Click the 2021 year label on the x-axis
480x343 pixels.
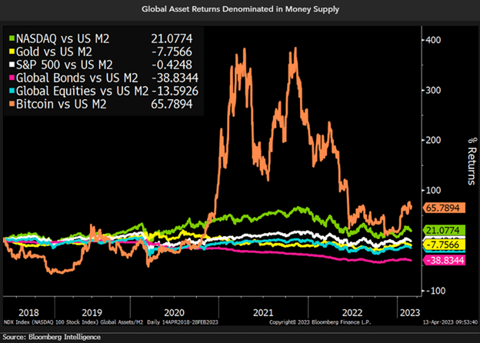point(263,313)
